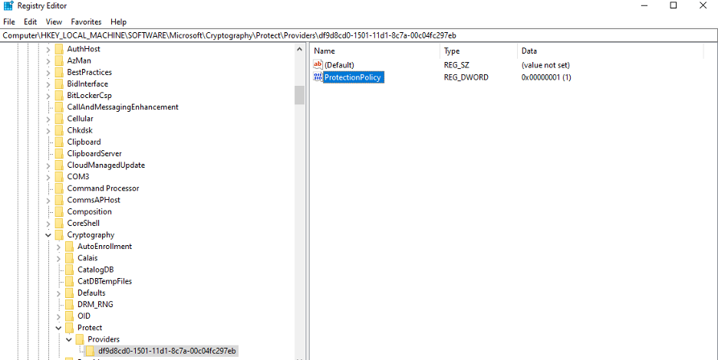Click the BitLockerCsp folder icon
The height and width of the screenshot is (360, 718).
coord(59,96)
